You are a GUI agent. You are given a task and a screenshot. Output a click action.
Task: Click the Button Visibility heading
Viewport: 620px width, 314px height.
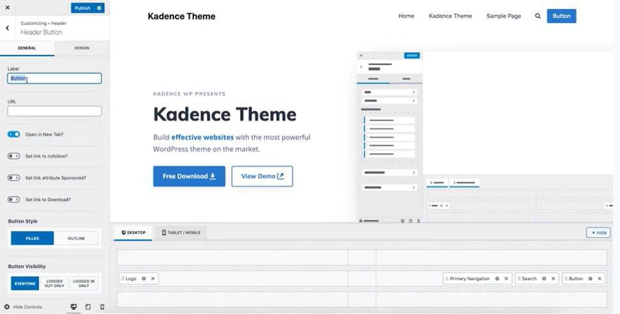27,267
